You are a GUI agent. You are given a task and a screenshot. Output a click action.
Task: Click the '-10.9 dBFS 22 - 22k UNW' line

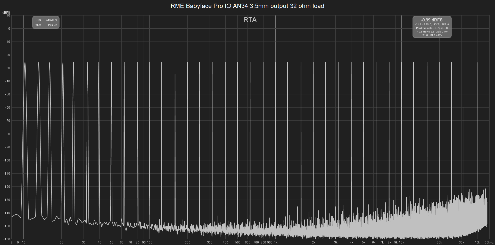432,32
